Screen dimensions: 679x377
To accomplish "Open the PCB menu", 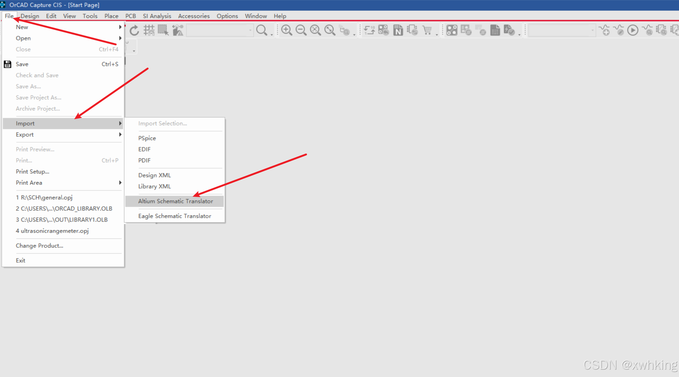I will [x=131, y=16].
